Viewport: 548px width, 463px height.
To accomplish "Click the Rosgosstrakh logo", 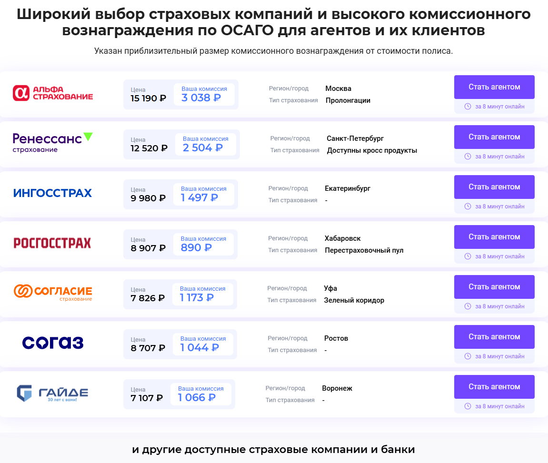I will (x=52, y=243).
